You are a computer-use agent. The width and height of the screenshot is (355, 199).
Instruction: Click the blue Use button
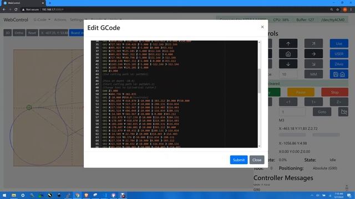339,44
